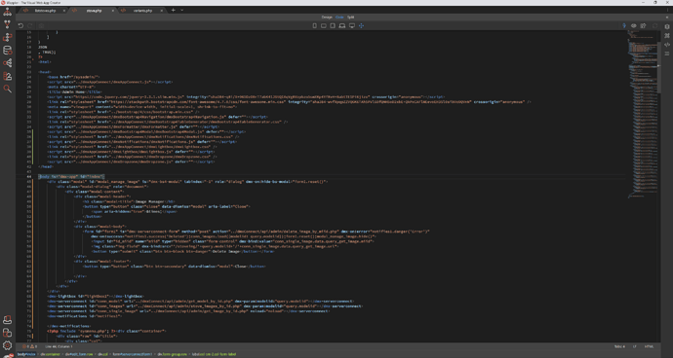Viewport: 673px width, 358px height.
Task: Change the Tabs indentation setting in status bar
Action: pos(619,346)
